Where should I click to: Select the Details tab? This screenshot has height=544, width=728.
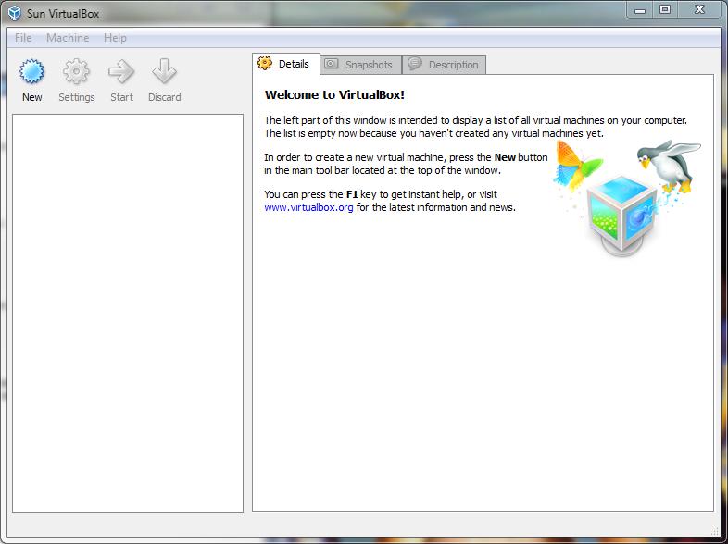click(x=285, y=64)
